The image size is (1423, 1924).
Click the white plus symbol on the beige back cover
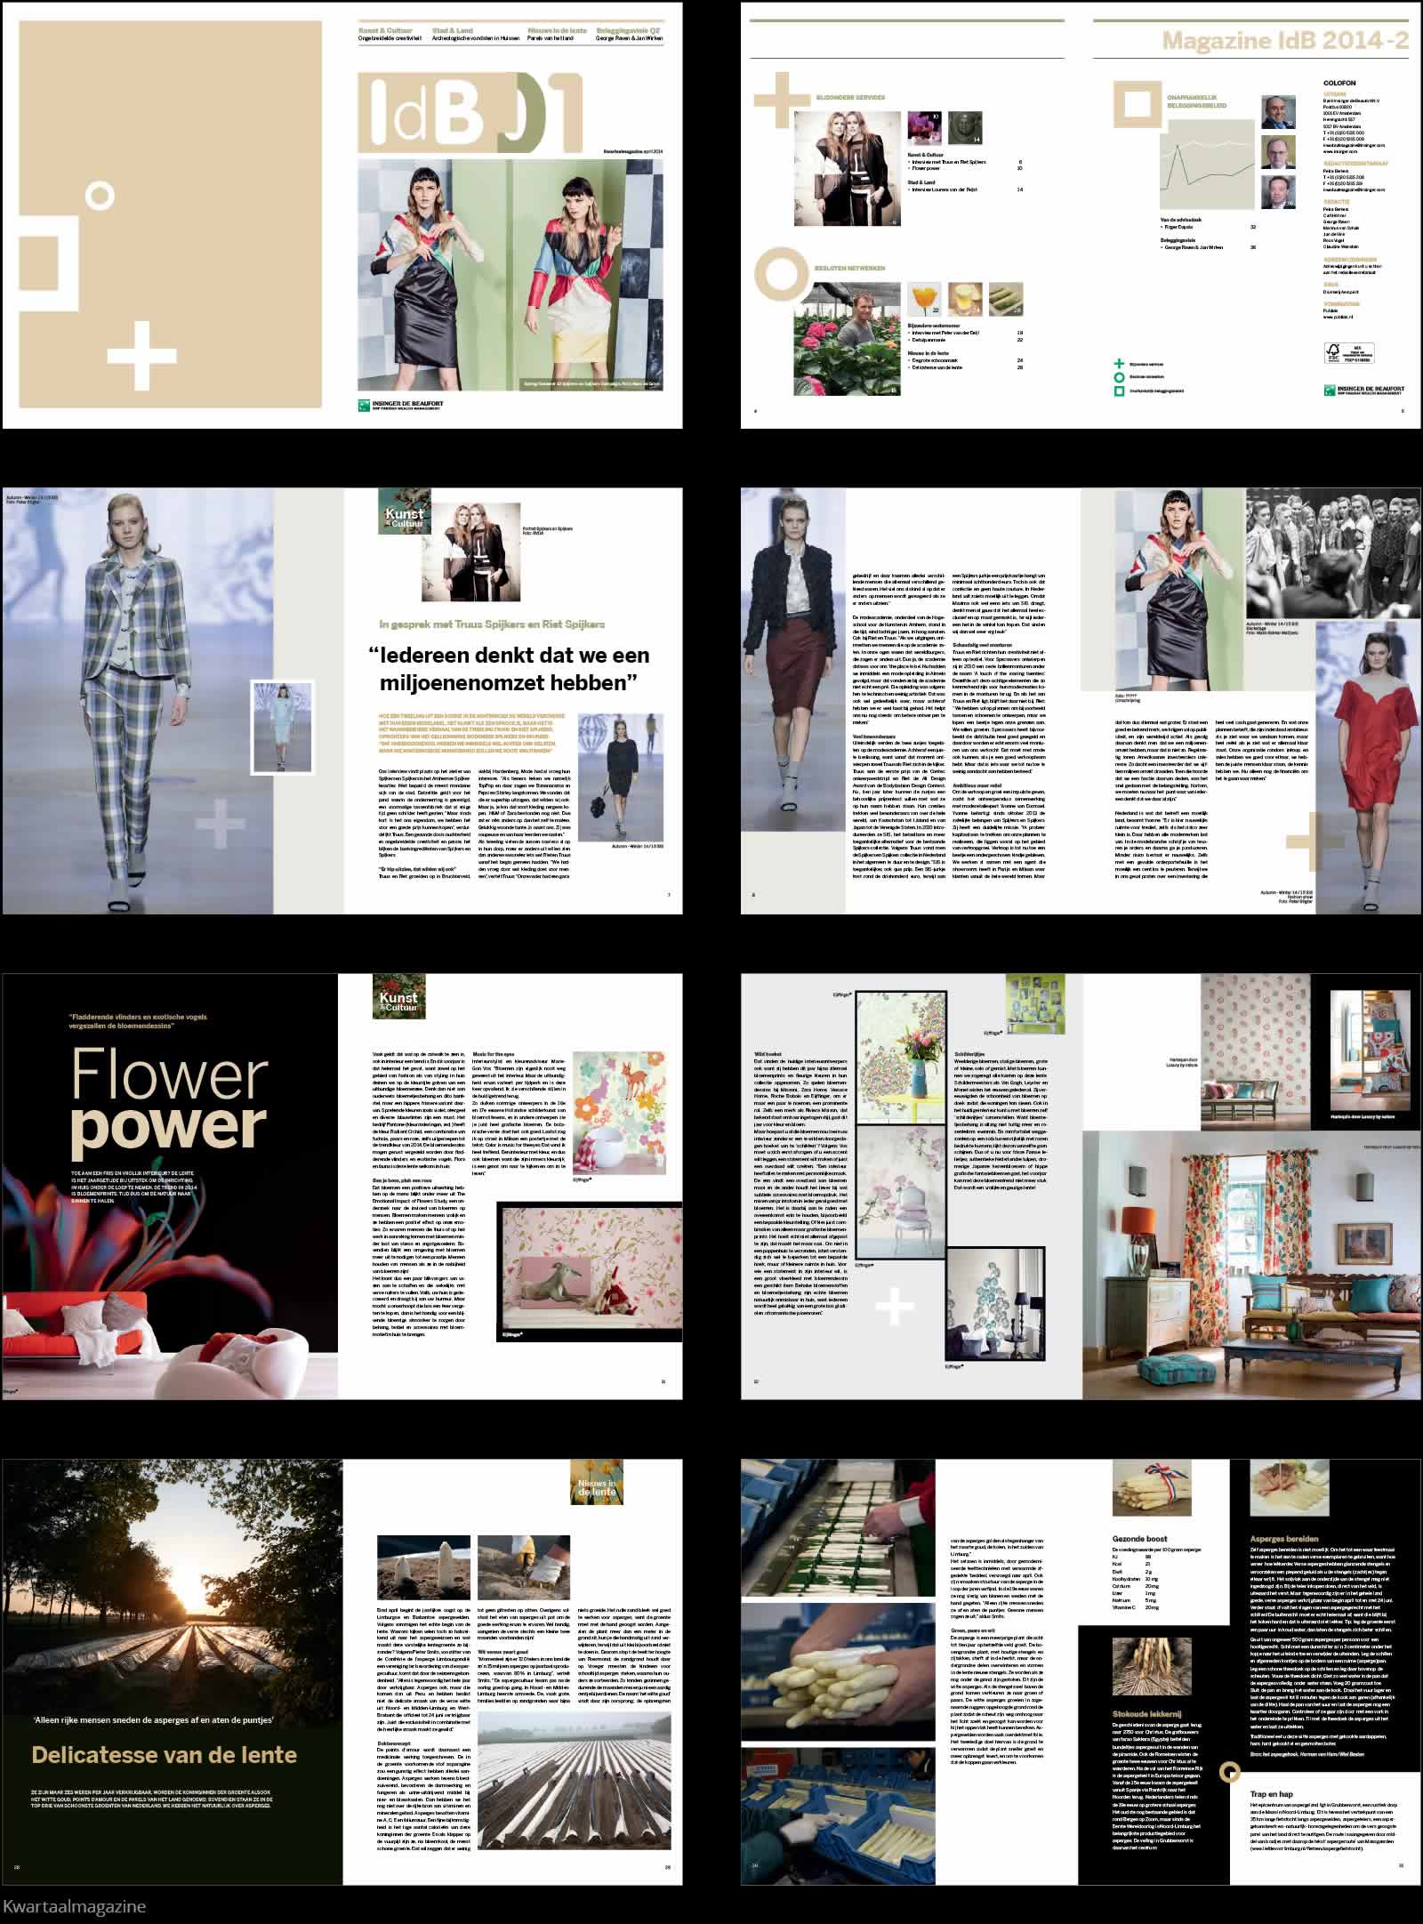coord(141,355)
